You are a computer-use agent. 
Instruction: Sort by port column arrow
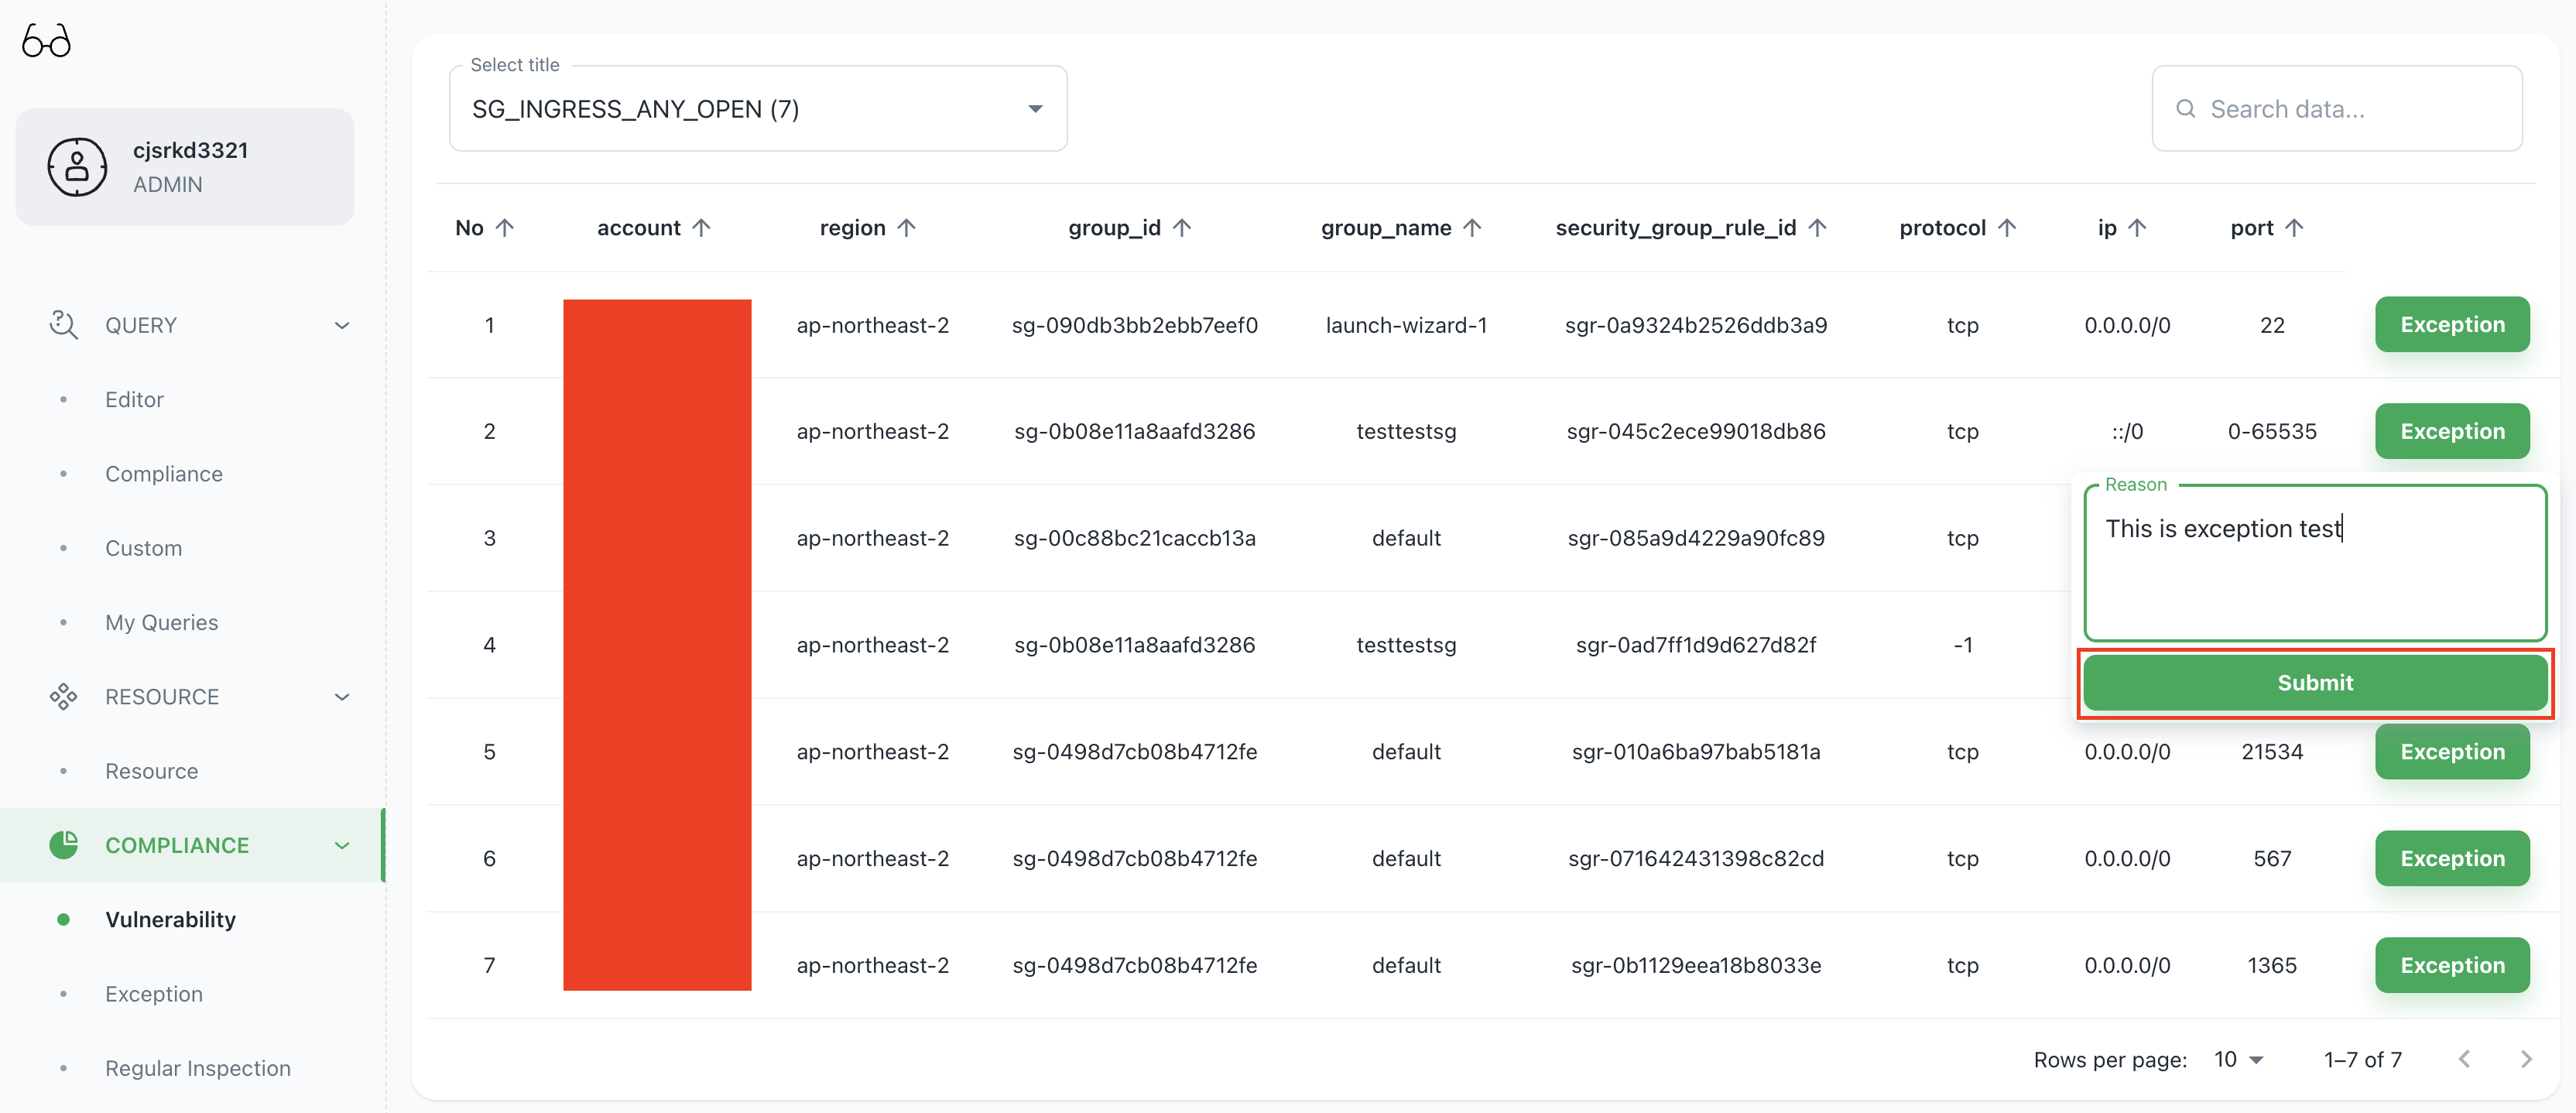[2294, 228]
